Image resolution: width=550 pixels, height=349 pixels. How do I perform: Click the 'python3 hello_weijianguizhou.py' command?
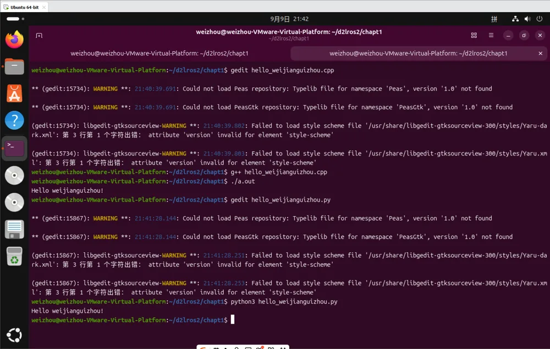(x=284, y=301)
